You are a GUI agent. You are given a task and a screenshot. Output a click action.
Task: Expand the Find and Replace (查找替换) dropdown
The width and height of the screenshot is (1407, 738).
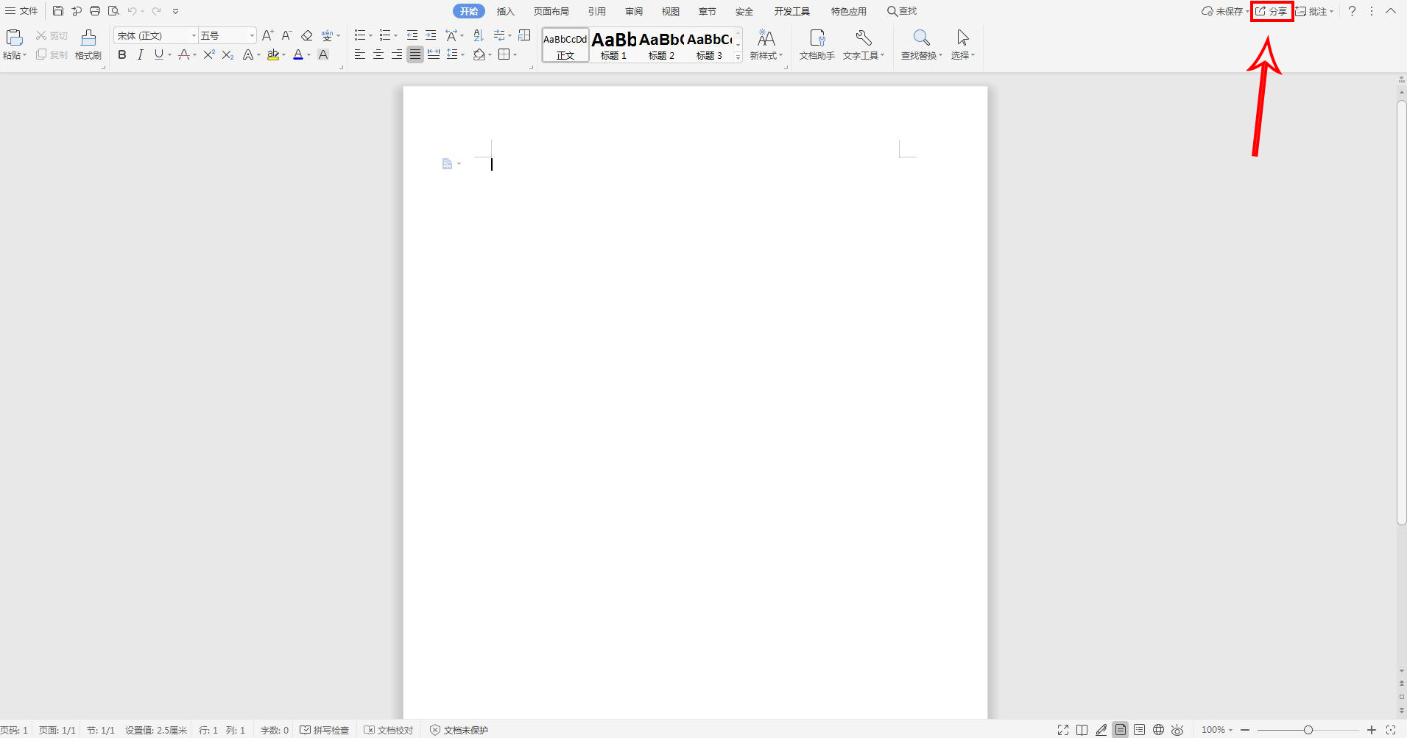click(x=940, y=56)
